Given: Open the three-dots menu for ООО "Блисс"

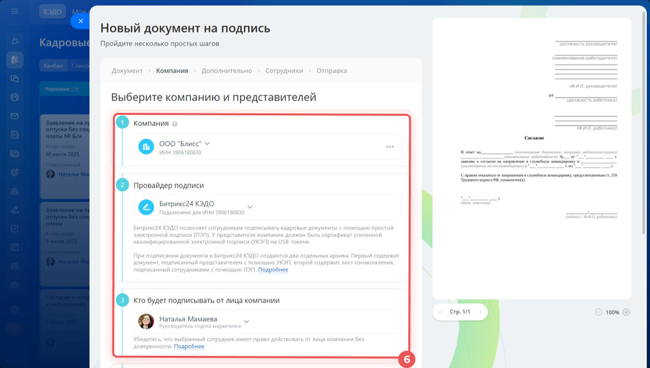Looking at the screenshot, I should 390,147.
